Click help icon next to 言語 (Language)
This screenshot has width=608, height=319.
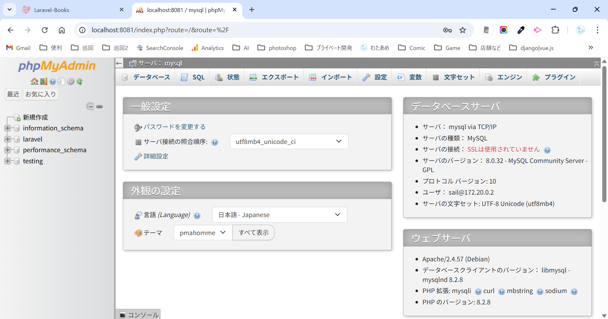[x=197, y=216]
